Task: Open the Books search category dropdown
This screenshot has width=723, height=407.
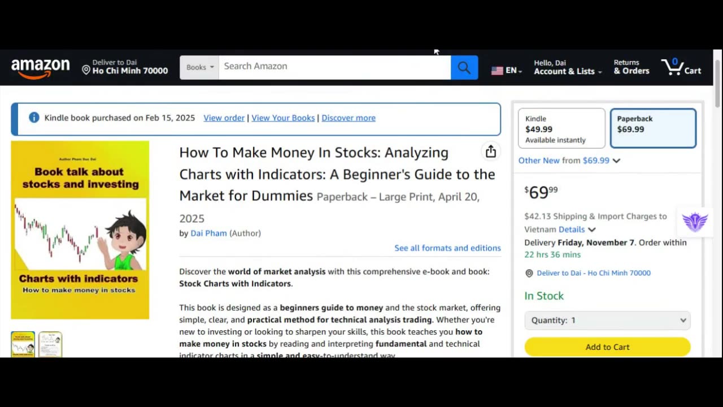Action: pyautogui.click(x=199, y=67)
